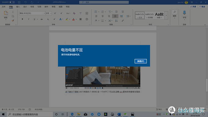Sort the selected text
This screenshot has width=208, height=117.
point(116,21)
